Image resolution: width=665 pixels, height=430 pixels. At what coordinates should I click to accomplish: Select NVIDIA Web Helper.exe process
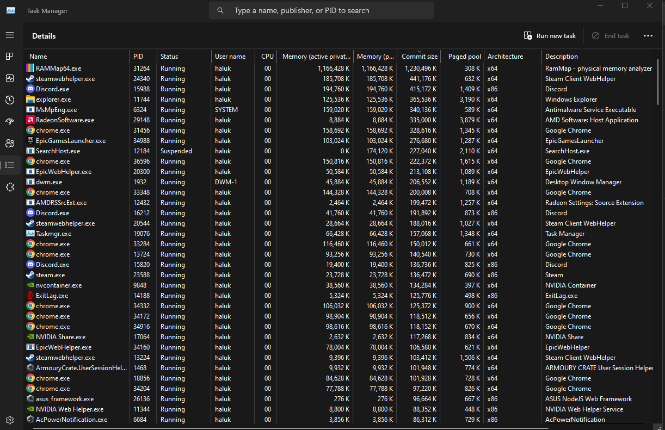[70, 409]
